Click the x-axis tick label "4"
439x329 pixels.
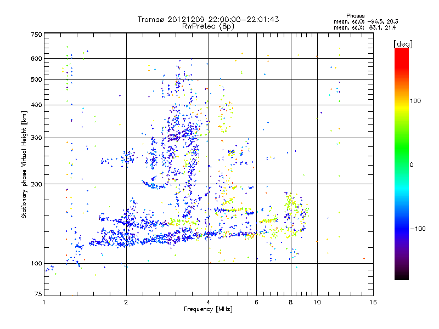click(209, 302)
